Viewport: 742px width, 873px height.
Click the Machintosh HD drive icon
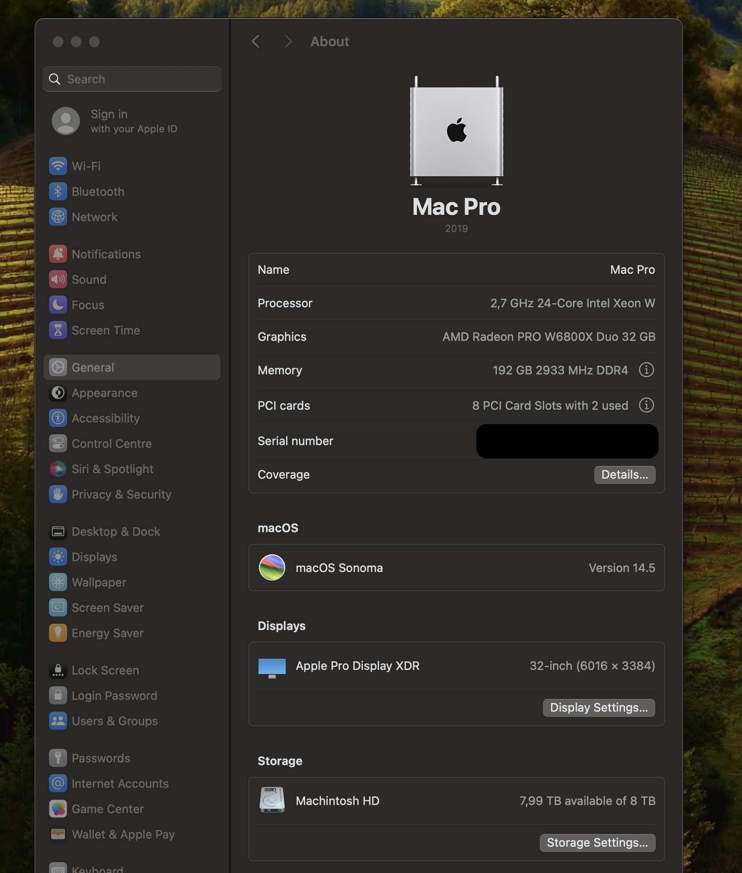point(272,800)
